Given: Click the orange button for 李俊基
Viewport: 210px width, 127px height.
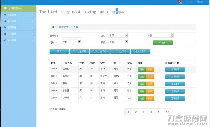Looking at the screenshot, I should (x=150, y=91).
